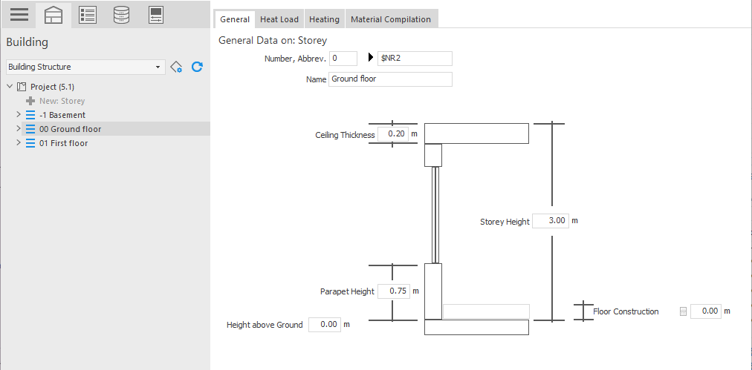Click the Number, Abbrev. label
This screenshot has width=752, height=370.
coord(296,59)
